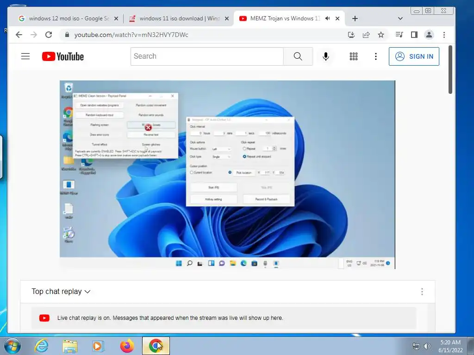Select the MEMZ Trojan vs Windows 11 tab

pyautogui.click(x=285, y=18)
